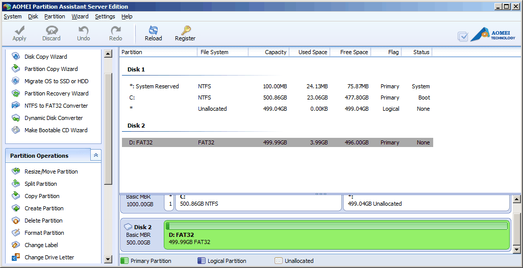
Task: Click disk map scrollbar down arrow
Action: (x=517, y=249)
